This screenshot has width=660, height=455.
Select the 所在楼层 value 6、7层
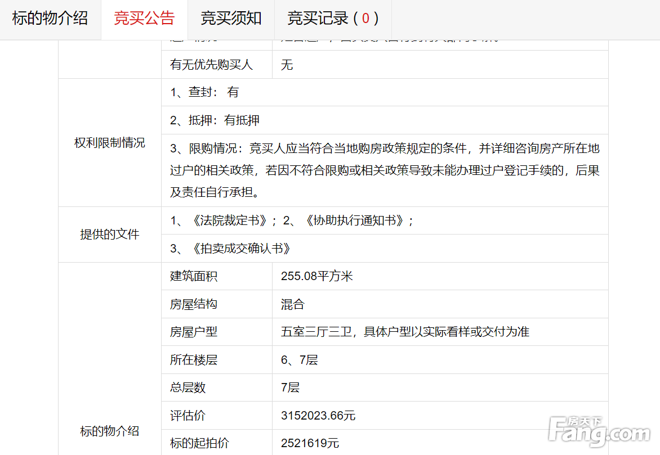click(x=300, y=360)
